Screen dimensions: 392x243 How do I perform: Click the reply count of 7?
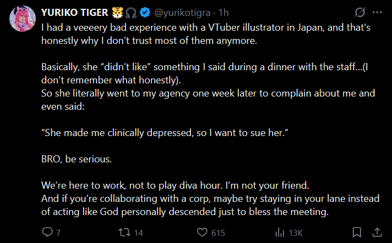tap(58, 233)
